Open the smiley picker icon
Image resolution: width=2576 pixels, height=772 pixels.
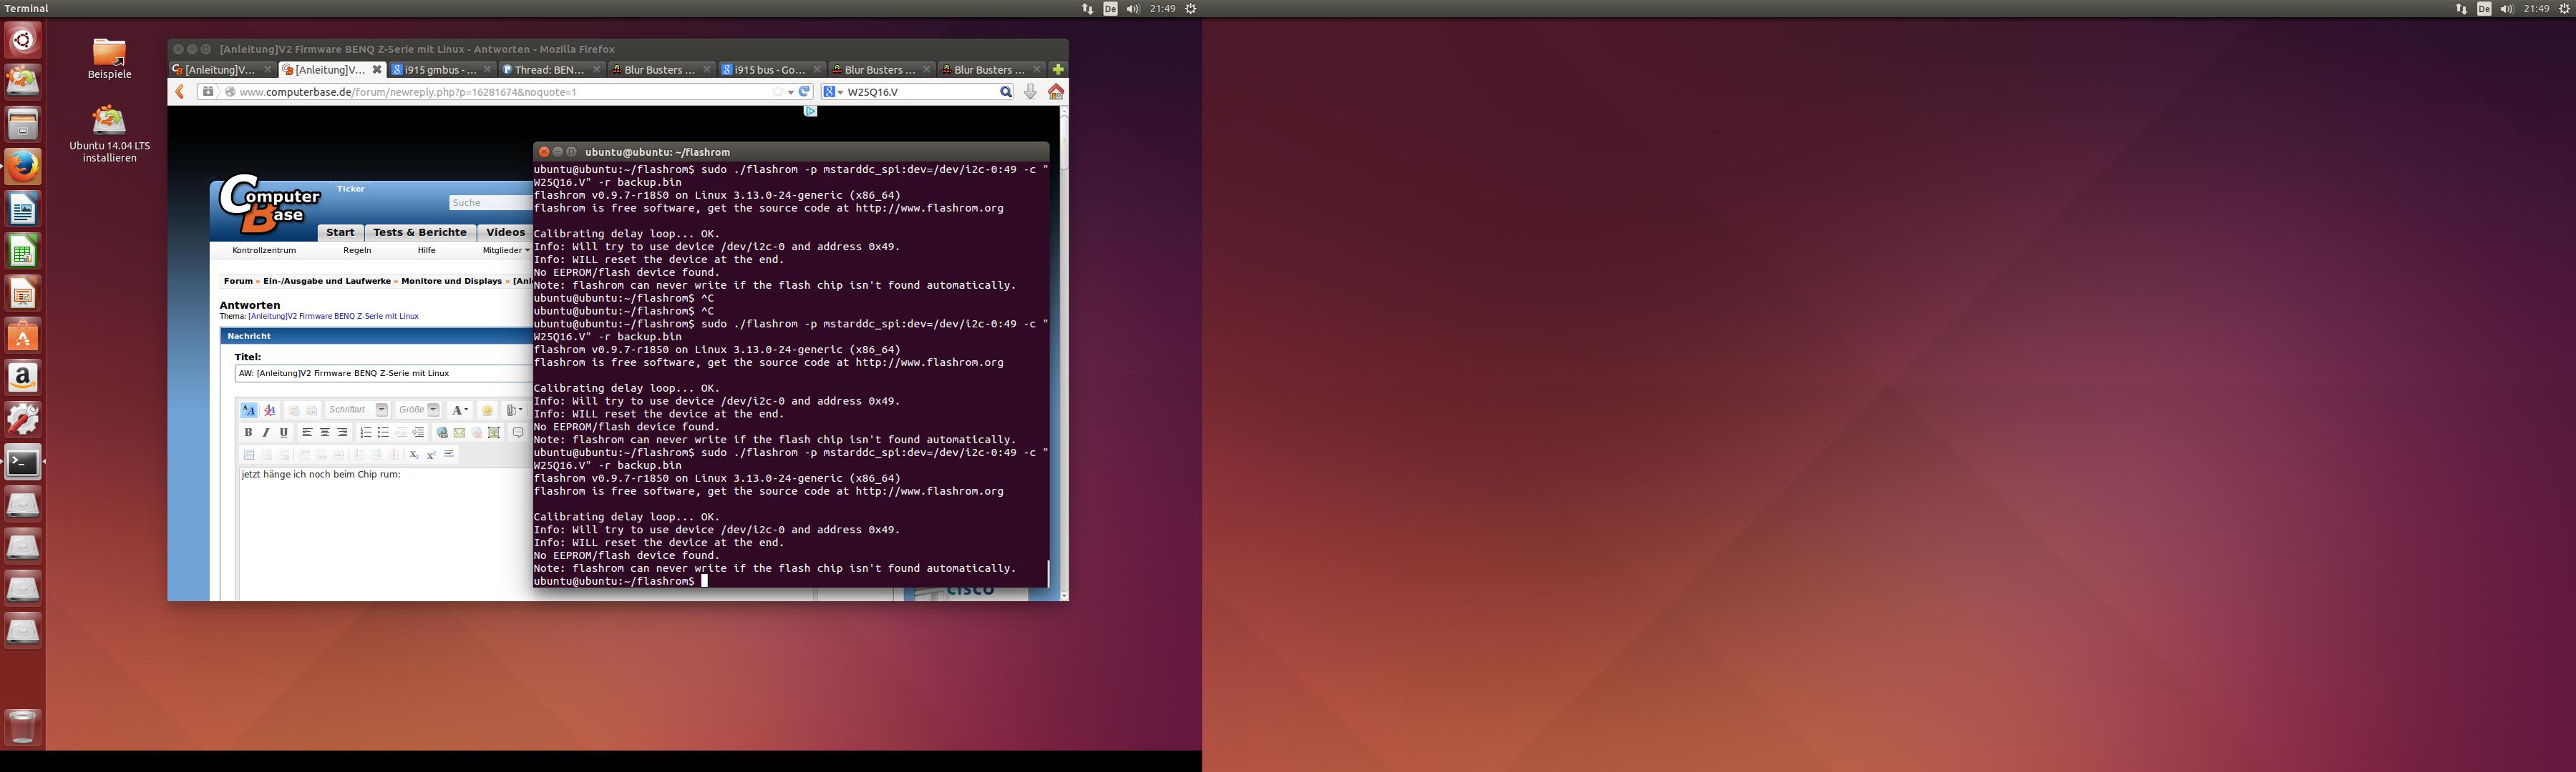point(487,410)
